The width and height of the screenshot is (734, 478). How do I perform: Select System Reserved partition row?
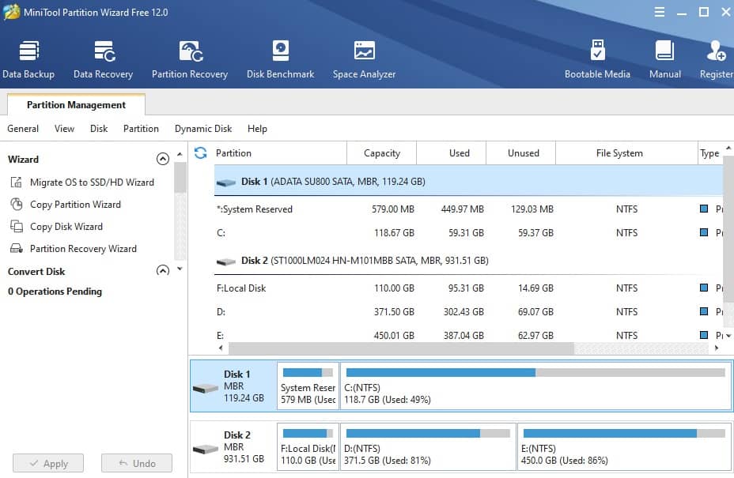tap(468, 209)
